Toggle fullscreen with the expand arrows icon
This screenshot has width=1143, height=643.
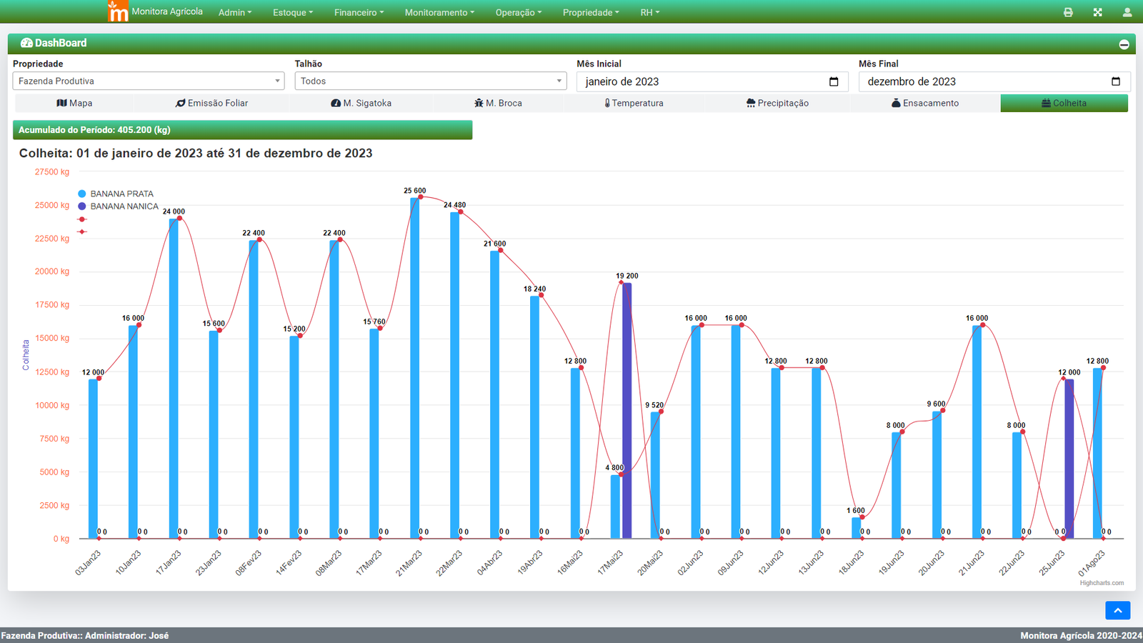(x=1097, y=12)
